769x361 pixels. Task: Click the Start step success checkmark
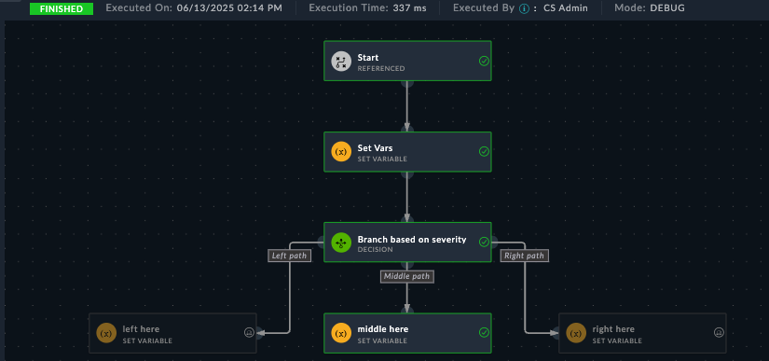(x=484, y=61)
